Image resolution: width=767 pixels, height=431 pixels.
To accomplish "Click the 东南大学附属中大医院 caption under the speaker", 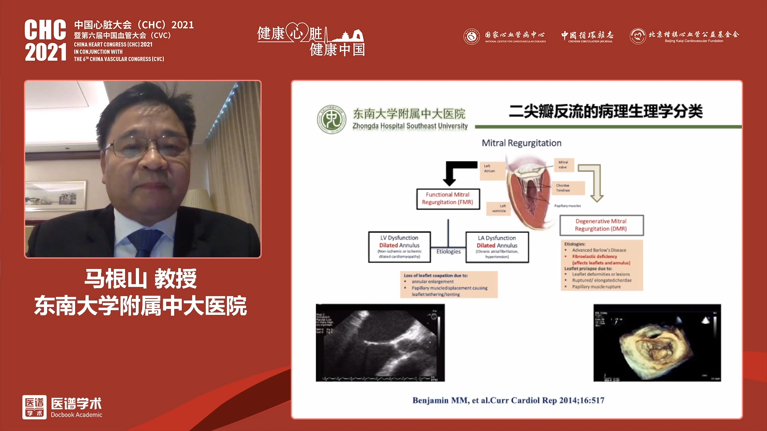I will pos(141,306).
